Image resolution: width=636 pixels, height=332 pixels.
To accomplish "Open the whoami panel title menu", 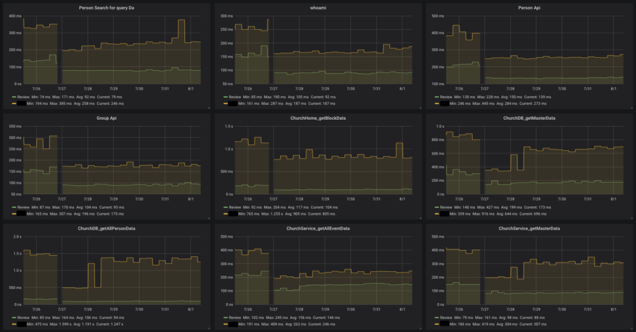I will 318,7.
